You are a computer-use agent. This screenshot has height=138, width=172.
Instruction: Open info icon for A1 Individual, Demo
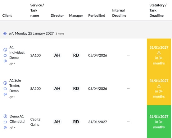(5, 50)
